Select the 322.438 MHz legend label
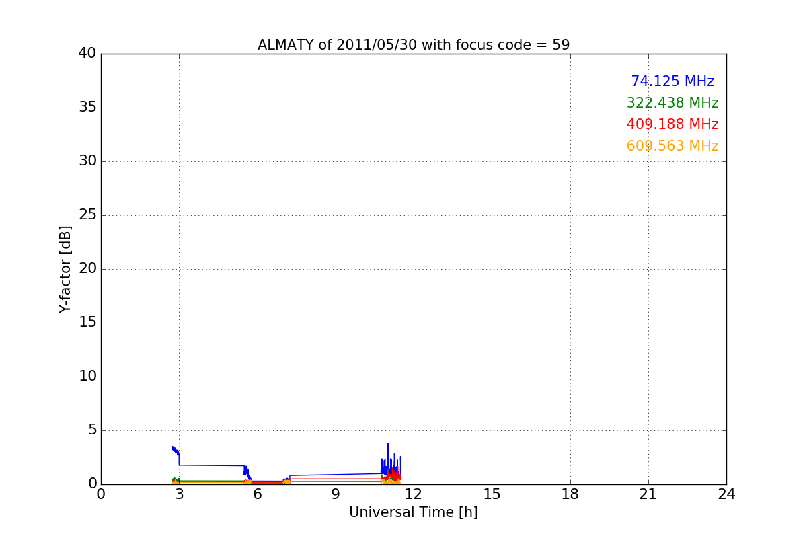 (x=672, y=103)
